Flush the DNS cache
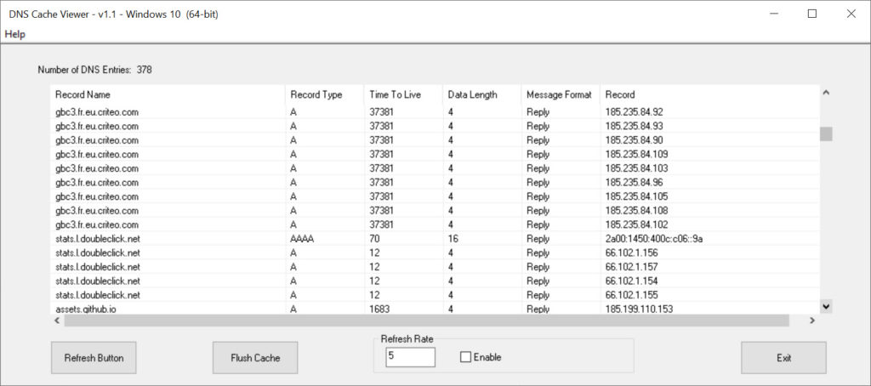The width and height of the screenshot is (871, 386). pyautogui.click(x=255, y=358)
